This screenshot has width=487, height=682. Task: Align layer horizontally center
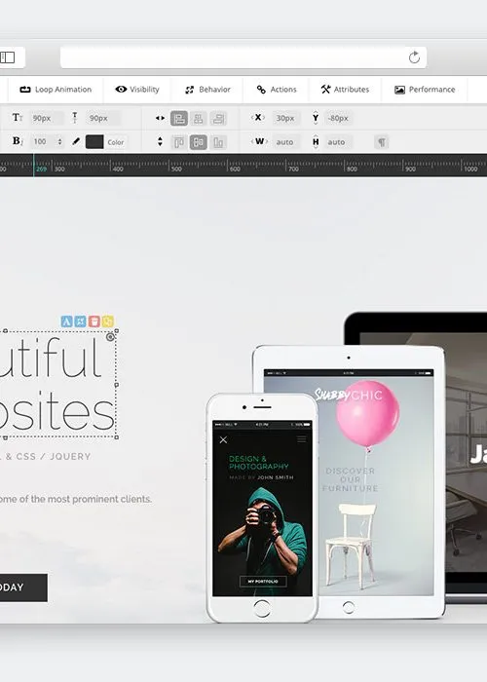point(199,118)
